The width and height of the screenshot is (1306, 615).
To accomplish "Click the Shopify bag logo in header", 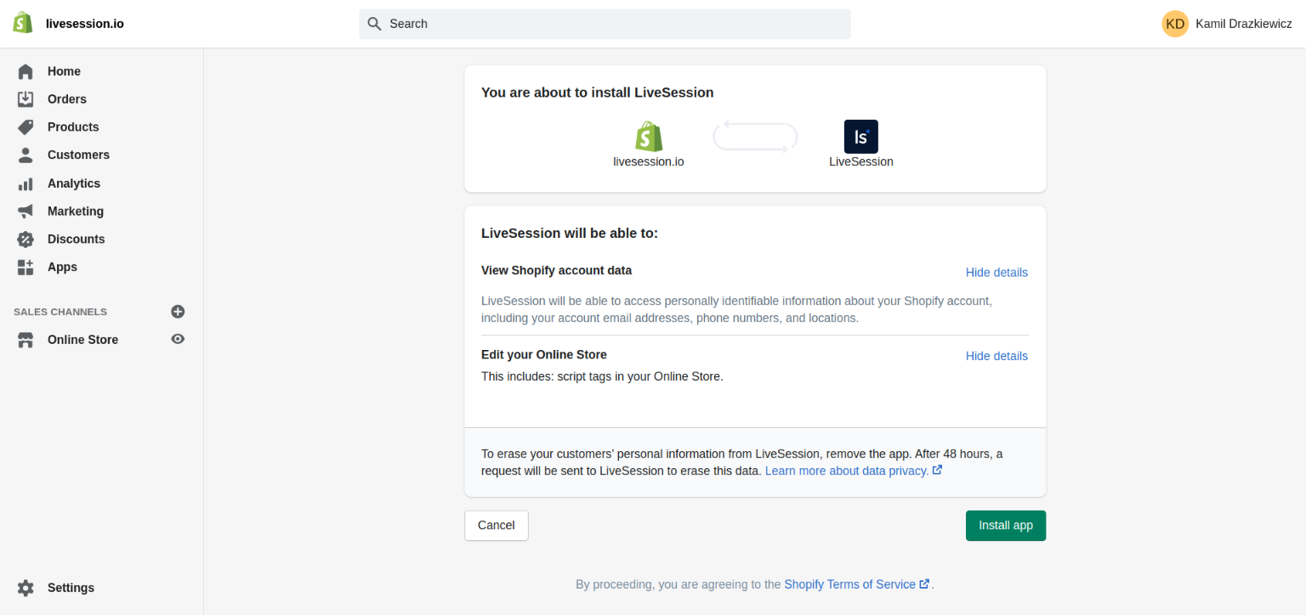I will coord(23,23).
